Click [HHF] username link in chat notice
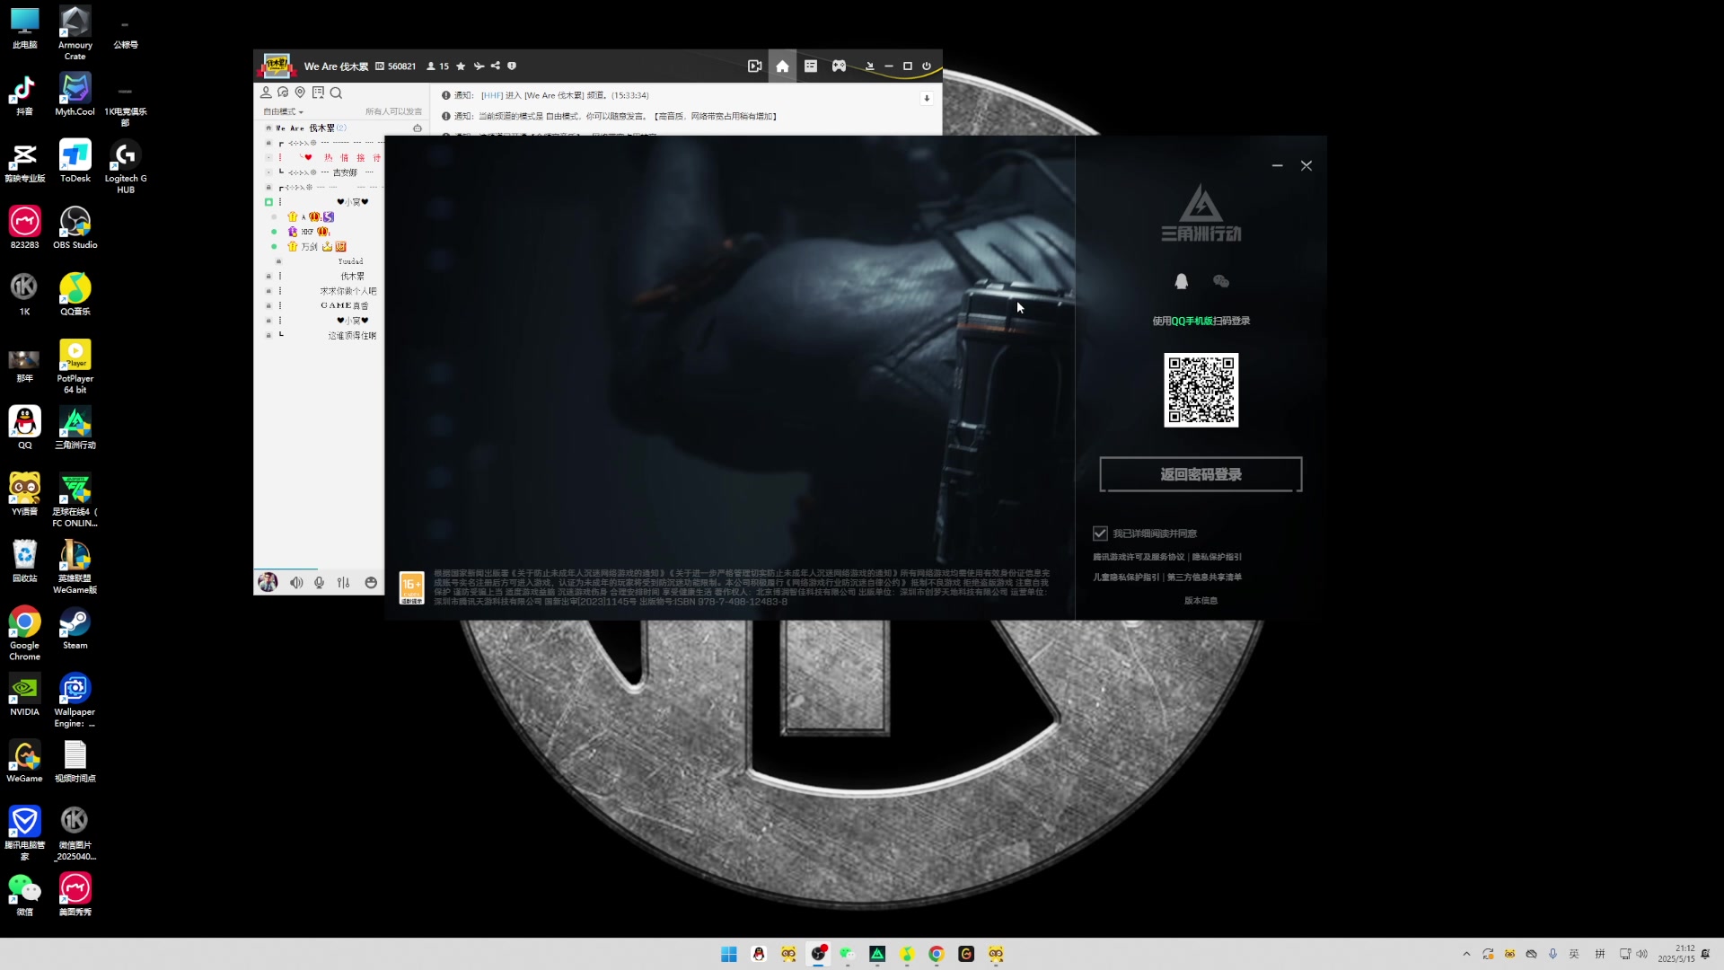The width and height of the screenshot is (1724, 970). 491,95
